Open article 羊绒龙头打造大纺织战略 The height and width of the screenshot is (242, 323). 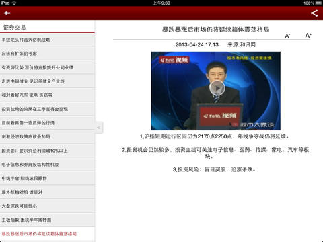(x=47, y=40)
